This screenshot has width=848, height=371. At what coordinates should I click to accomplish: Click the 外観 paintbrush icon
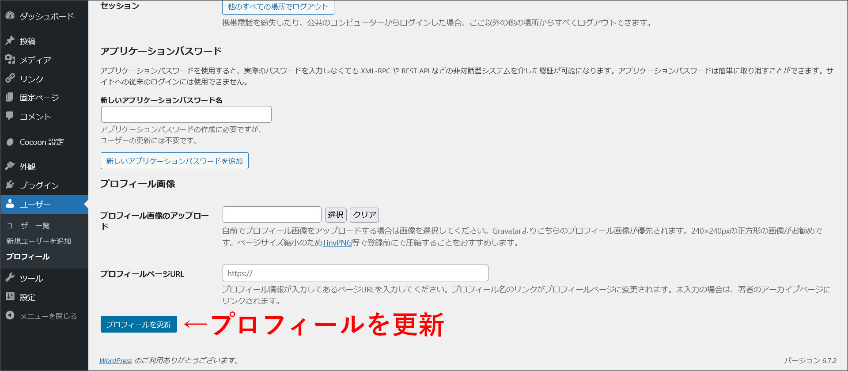10,166
